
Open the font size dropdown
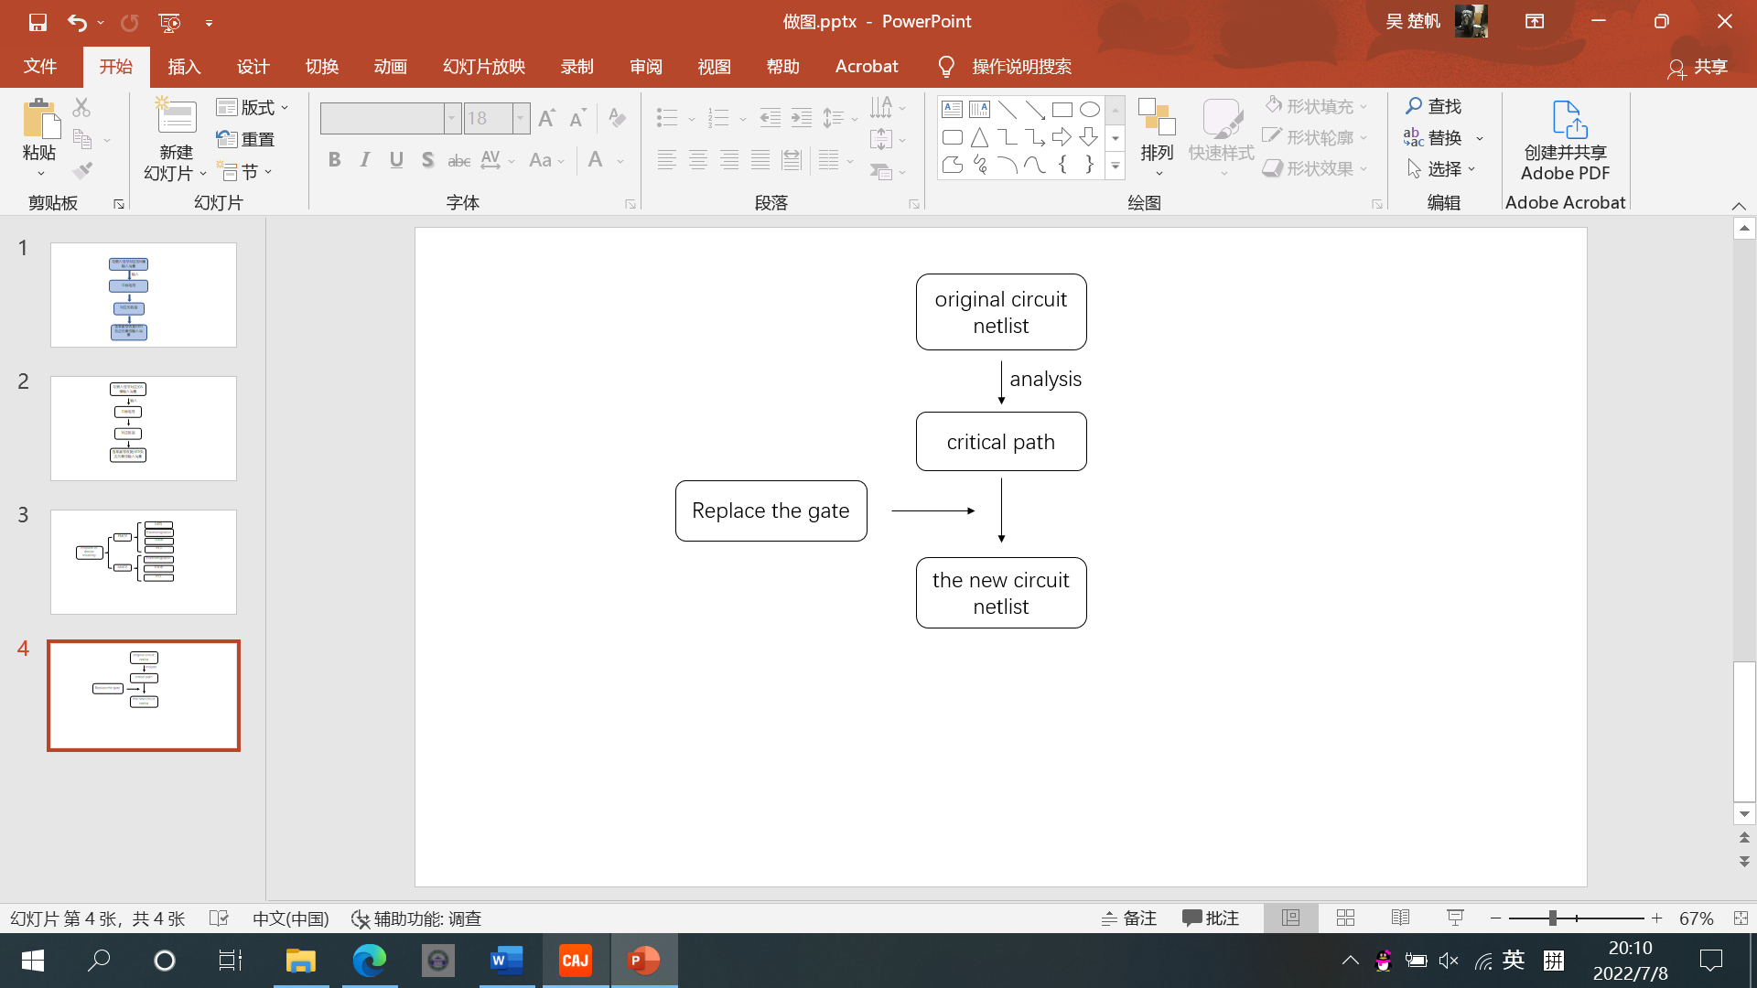tap(521, 118)
